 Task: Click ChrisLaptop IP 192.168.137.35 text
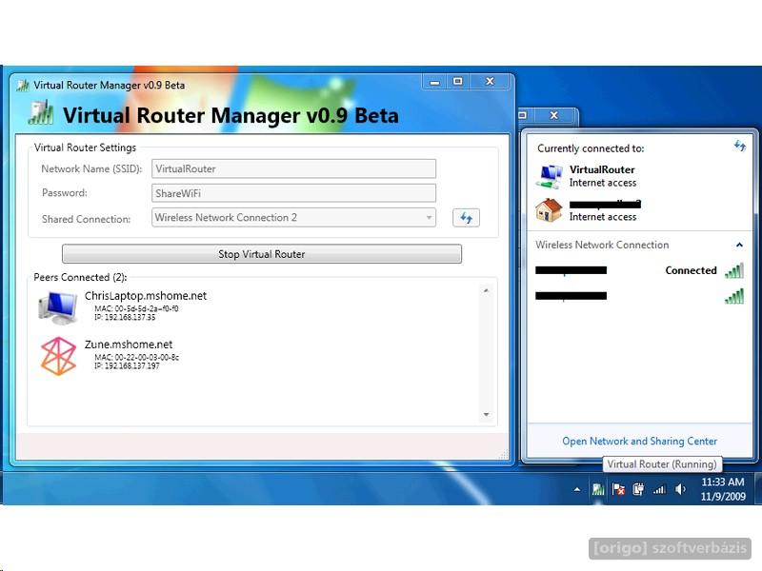125,317
